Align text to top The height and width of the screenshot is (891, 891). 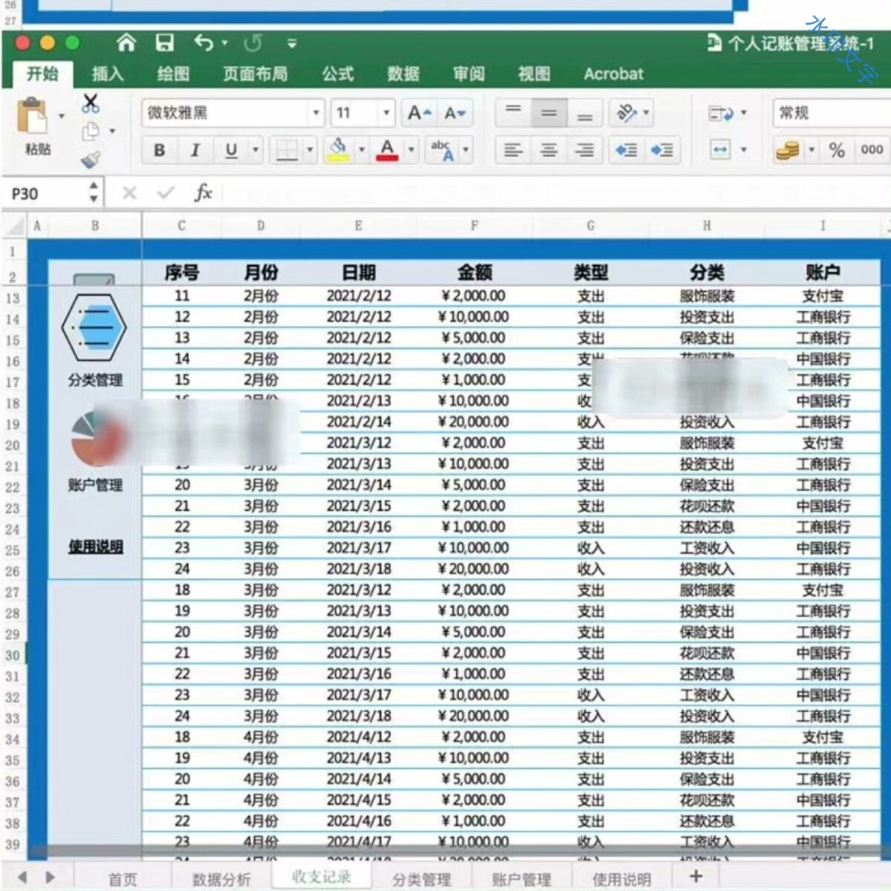point(513,113)
